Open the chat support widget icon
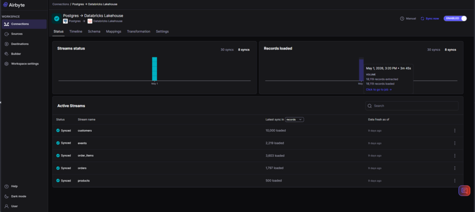The image size is (475, 212). click(464, 191)
